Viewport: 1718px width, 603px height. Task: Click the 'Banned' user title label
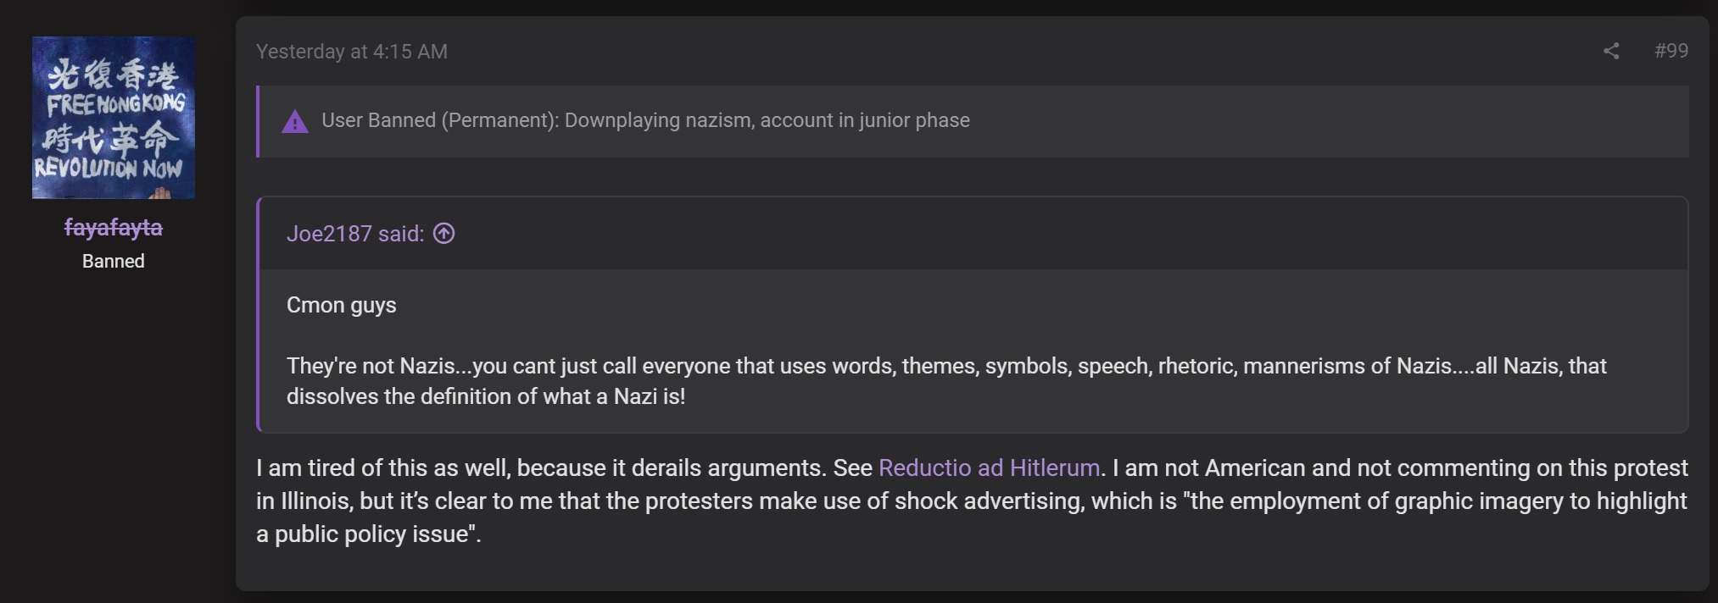pos(113,261)
